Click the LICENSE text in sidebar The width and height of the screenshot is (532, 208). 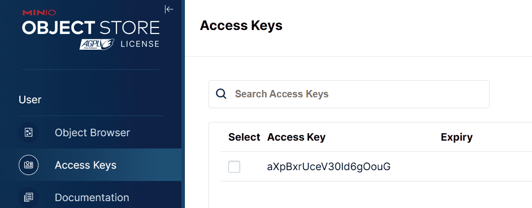[140, 44]
